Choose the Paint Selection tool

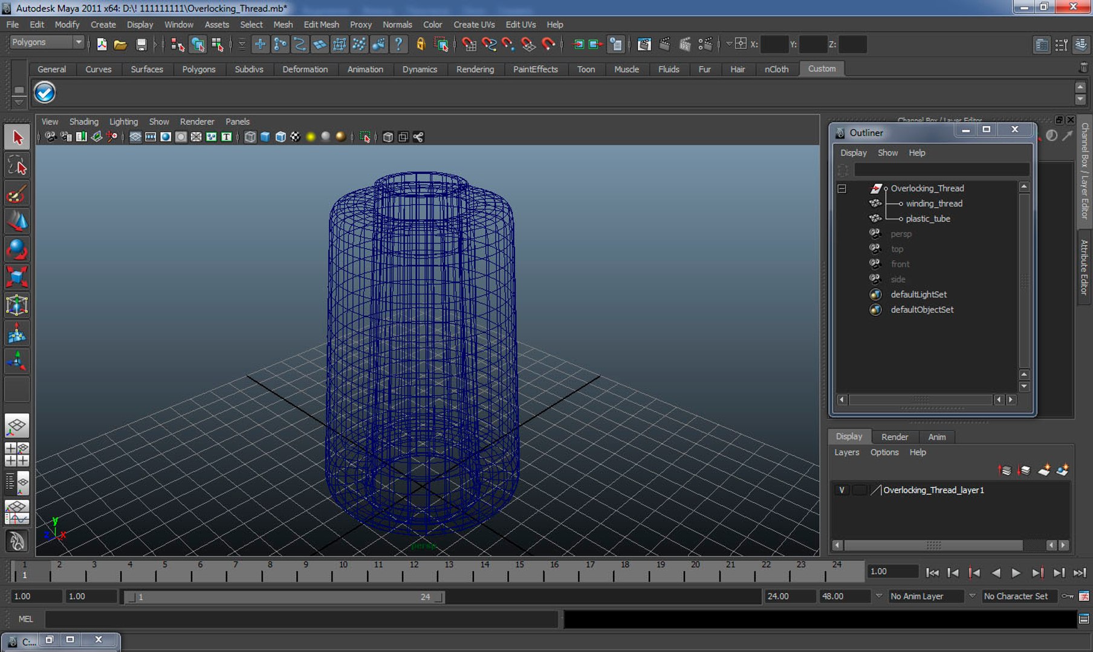[17, 194]
